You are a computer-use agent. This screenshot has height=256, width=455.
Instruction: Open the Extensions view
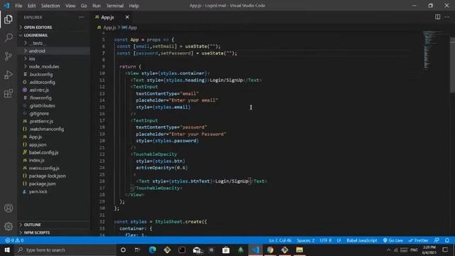(x=9, y=93)
